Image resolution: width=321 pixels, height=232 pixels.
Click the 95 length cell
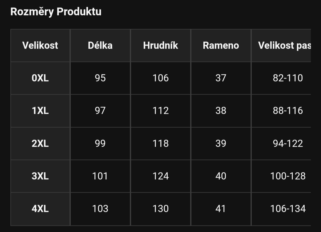click(100, 78)
